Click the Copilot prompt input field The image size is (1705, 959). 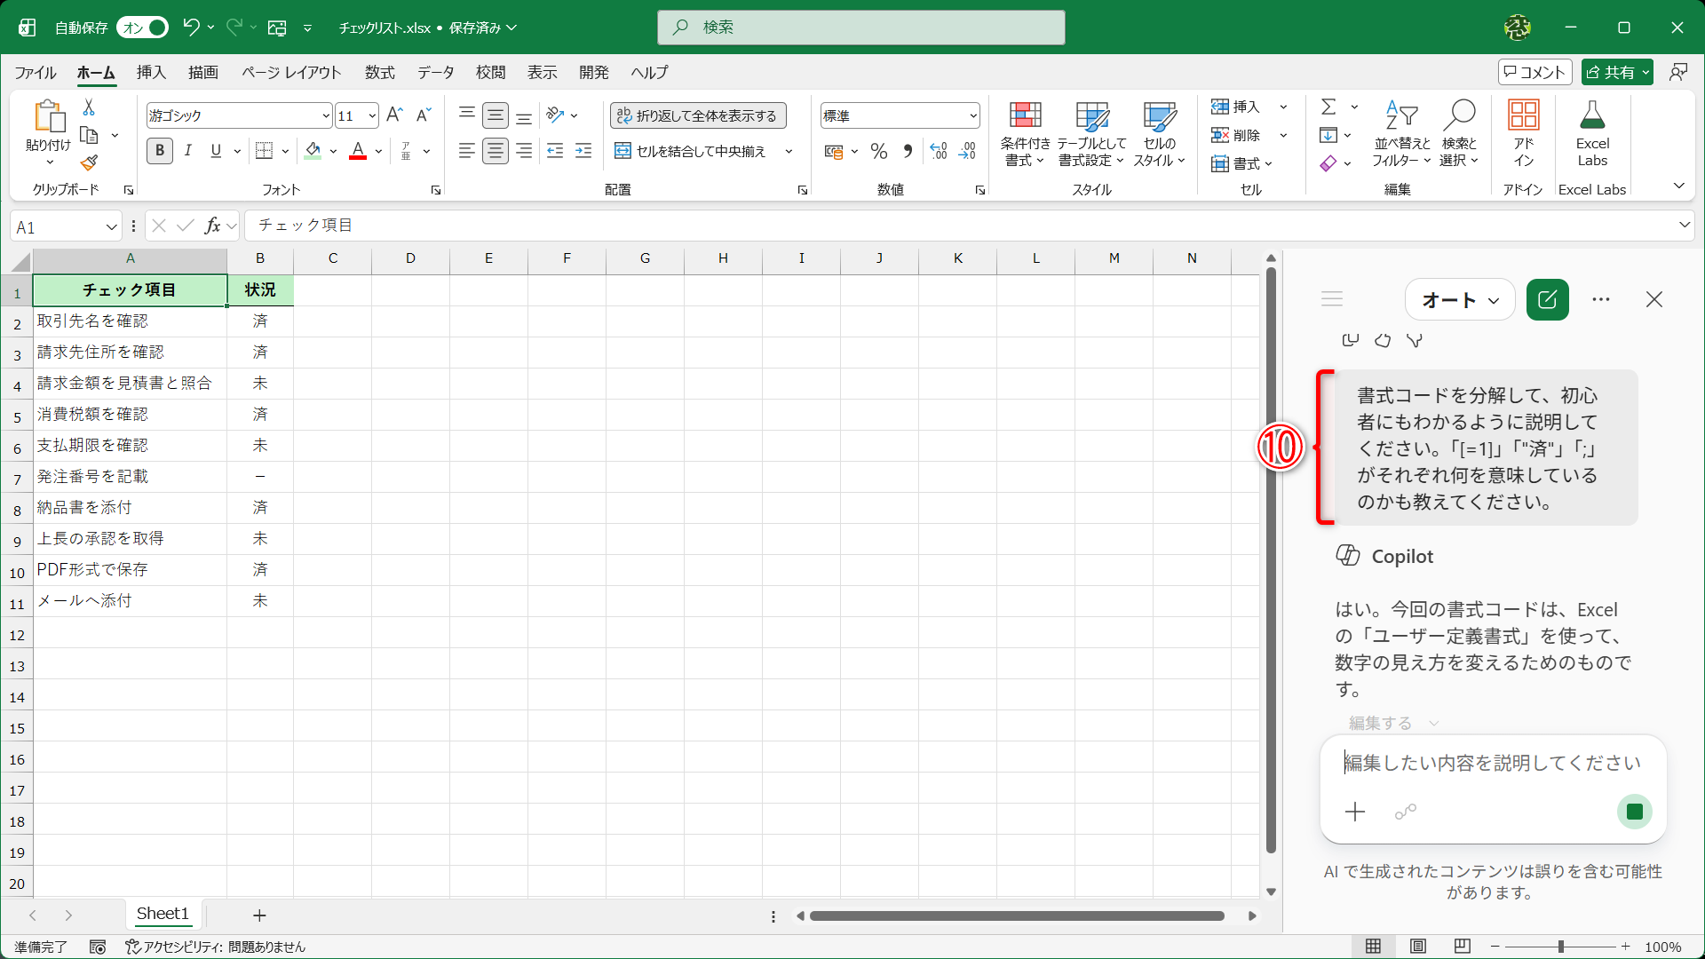(1493, 763)
